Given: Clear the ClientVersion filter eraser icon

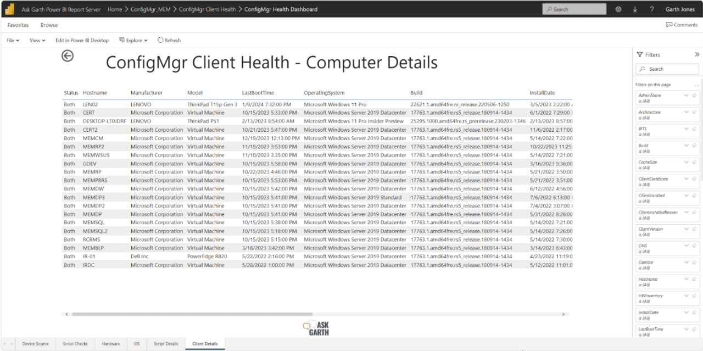Looking at the screenshot, I should coord(694,229).
